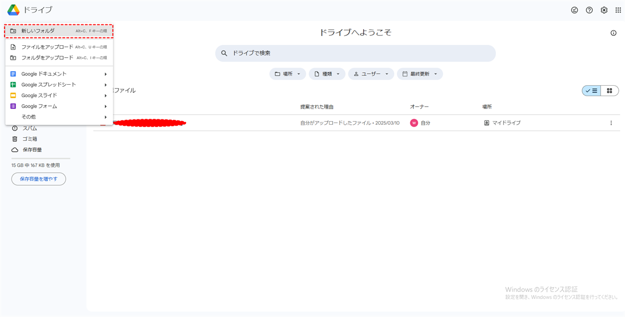Screen dimensions: 625x317
Task: Open the ユーザー filter dropdown
Action: (371, 74)
